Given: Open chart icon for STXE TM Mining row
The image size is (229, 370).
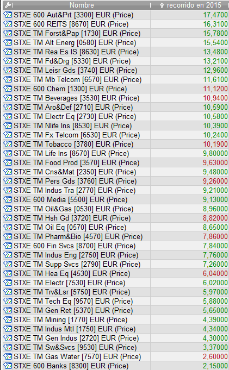Looking at the screenshot, I should point(8,320).
